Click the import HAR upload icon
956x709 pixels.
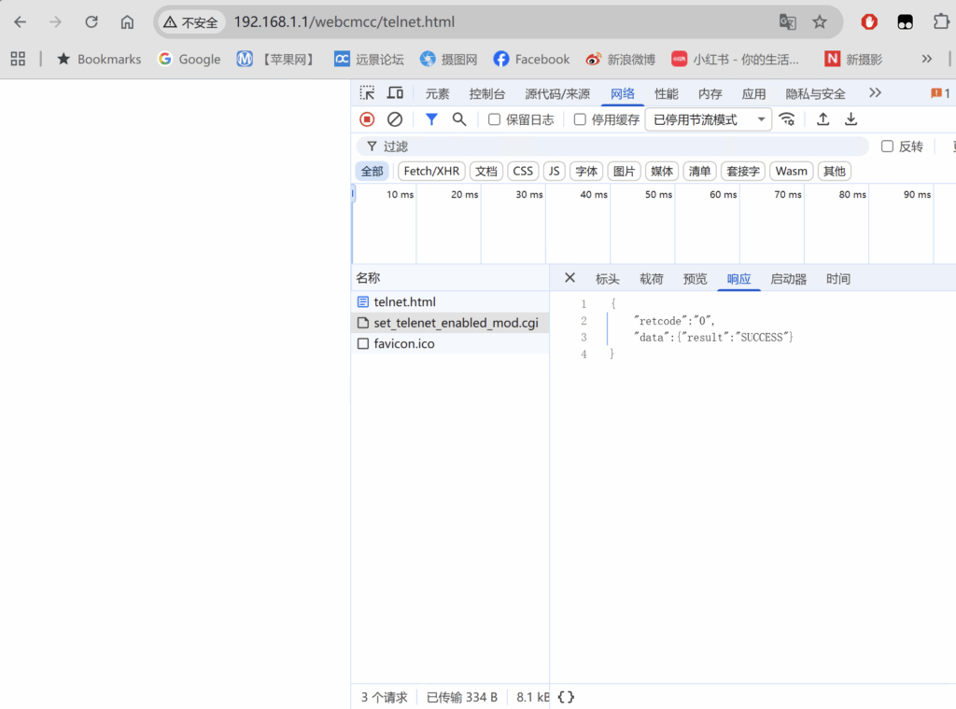[822, 119]
